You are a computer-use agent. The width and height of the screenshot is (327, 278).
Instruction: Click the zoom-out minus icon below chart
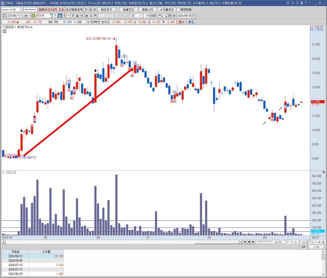pos(316,242)
